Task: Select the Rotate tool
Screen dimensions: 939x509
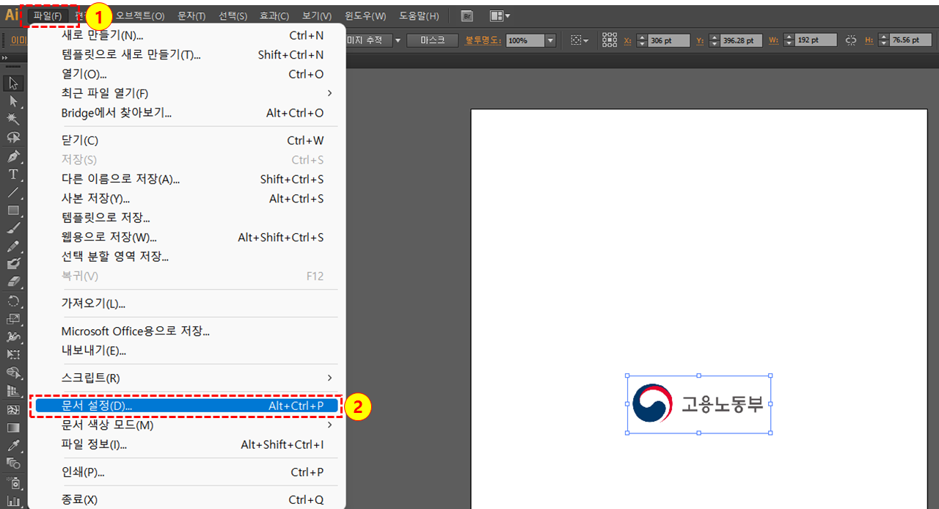Action: pos(13,301)
